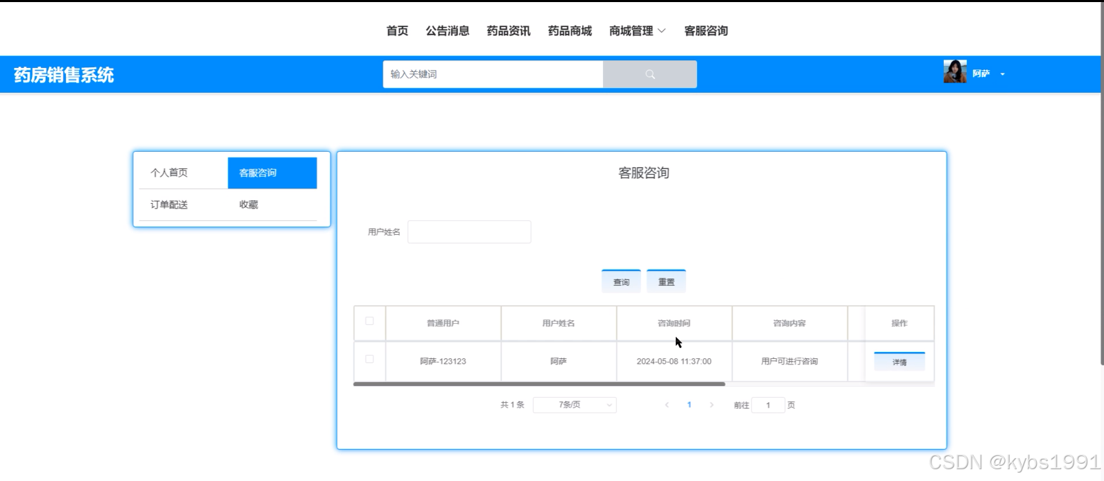This screenshot has height=481, width=1104.
Task: Select page number 1
Action: 689,405
